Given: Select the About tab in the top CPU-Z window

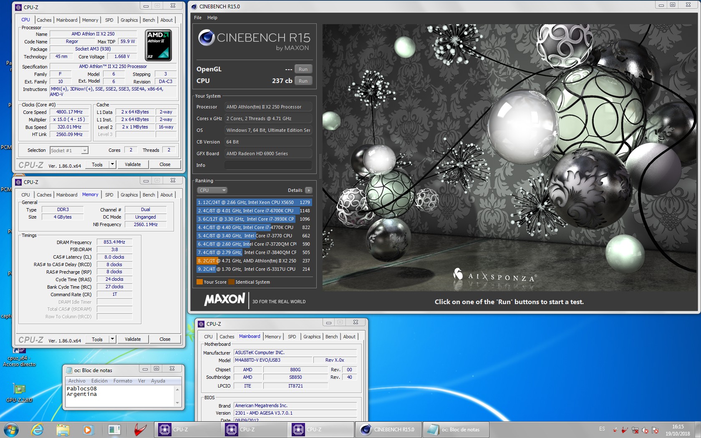Looking at the screenshot, I should click(x=166, y=20).
